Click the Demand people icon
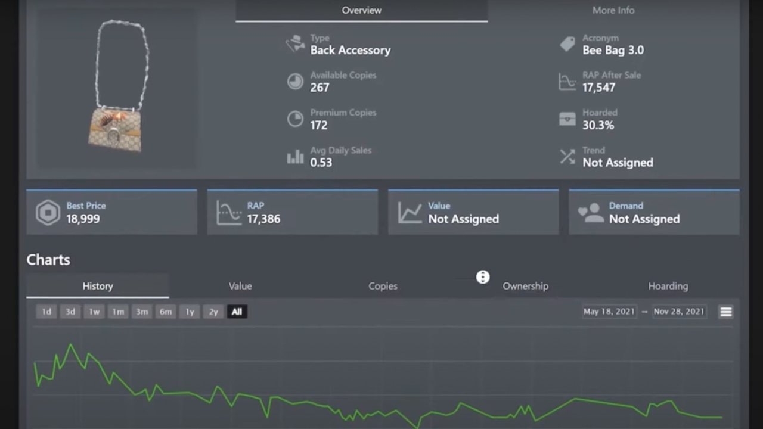The height and width of the screenshot is (429, 763). coord(591,213)
